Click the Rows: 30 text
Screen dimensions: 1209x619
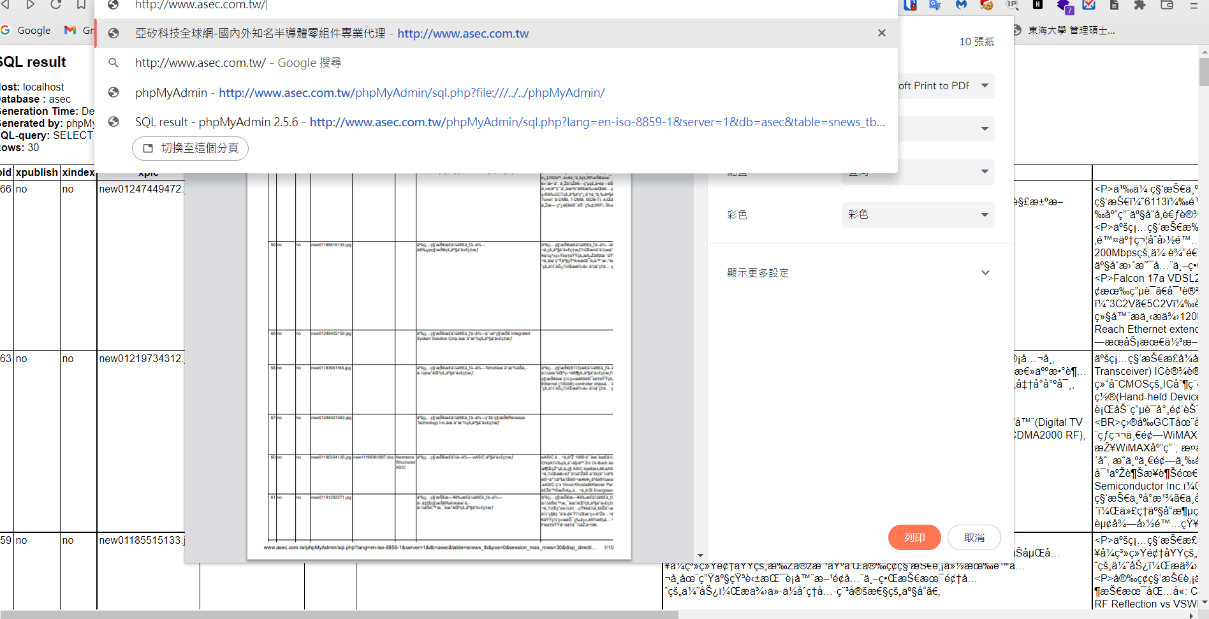(x=20, y=147)
